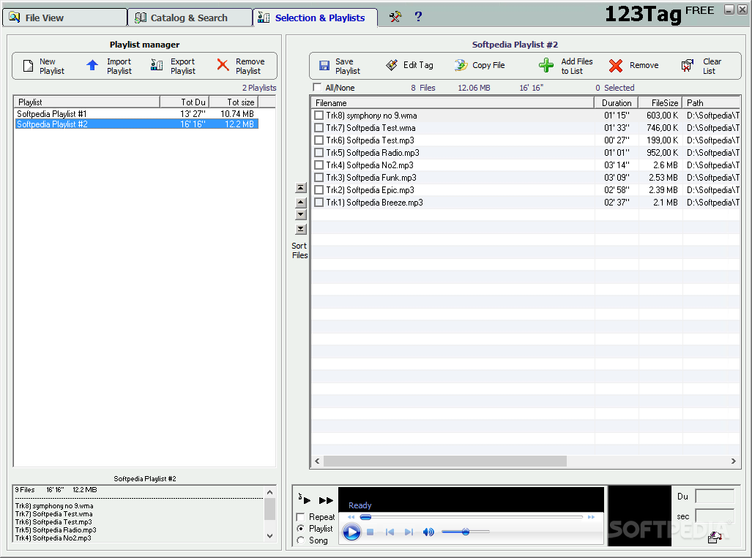Move file up one position arrow button

coord(301,203)
